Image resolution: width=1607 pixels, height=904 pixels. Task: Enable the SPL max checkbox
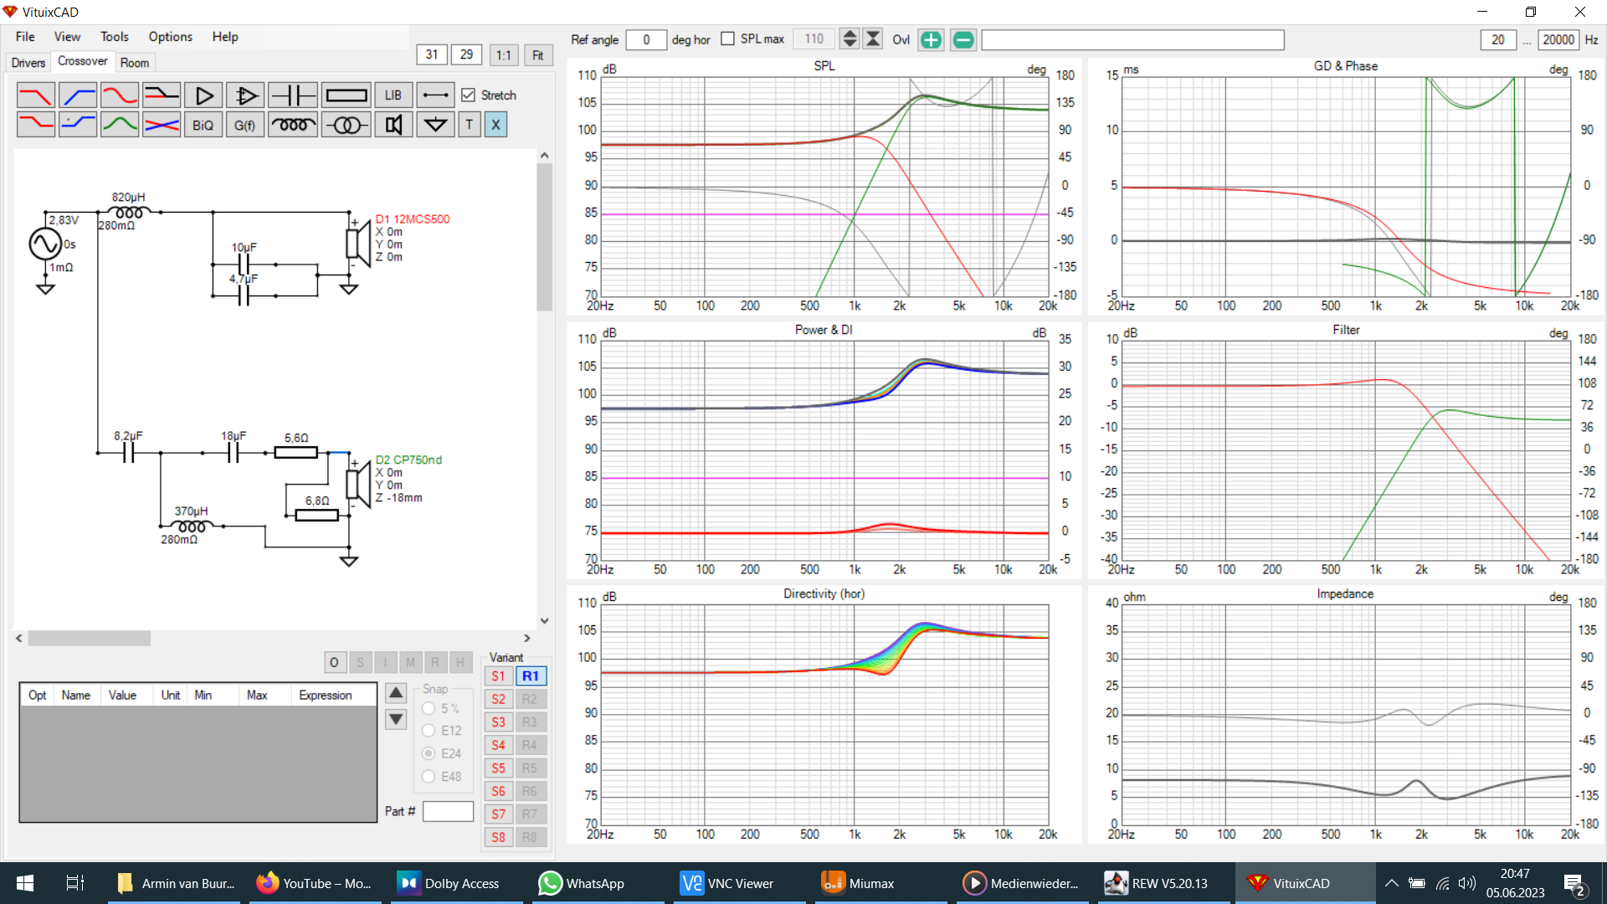click(x=727, y=39)
